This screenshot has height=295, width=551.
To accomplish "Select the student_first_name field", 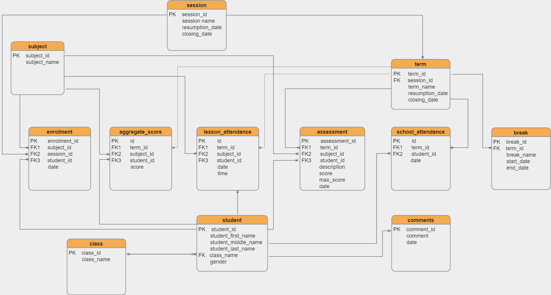I will tap(233, 236).
